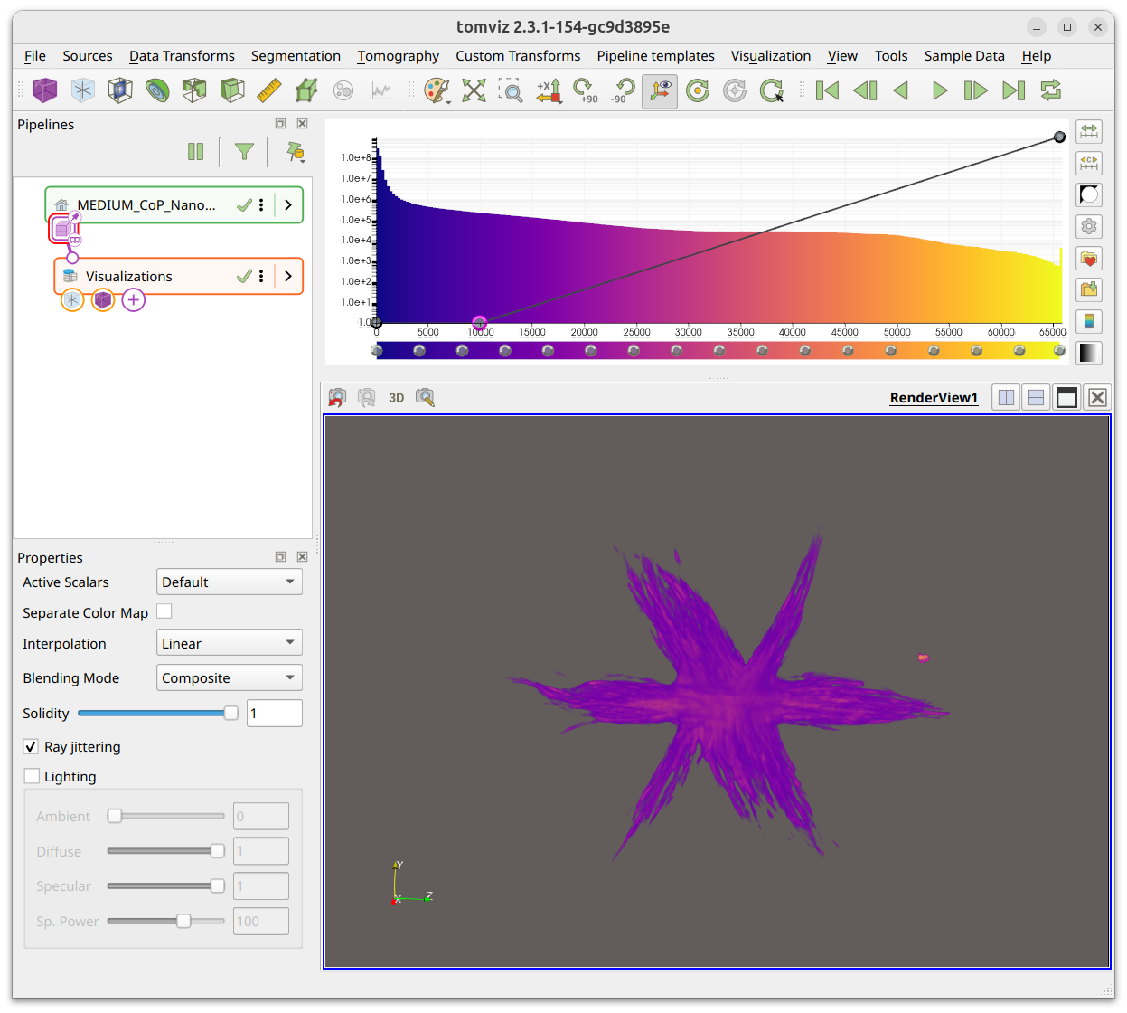Invert the color map
Screen dimensions: 1127x1013
click(x=1089, y=194)
